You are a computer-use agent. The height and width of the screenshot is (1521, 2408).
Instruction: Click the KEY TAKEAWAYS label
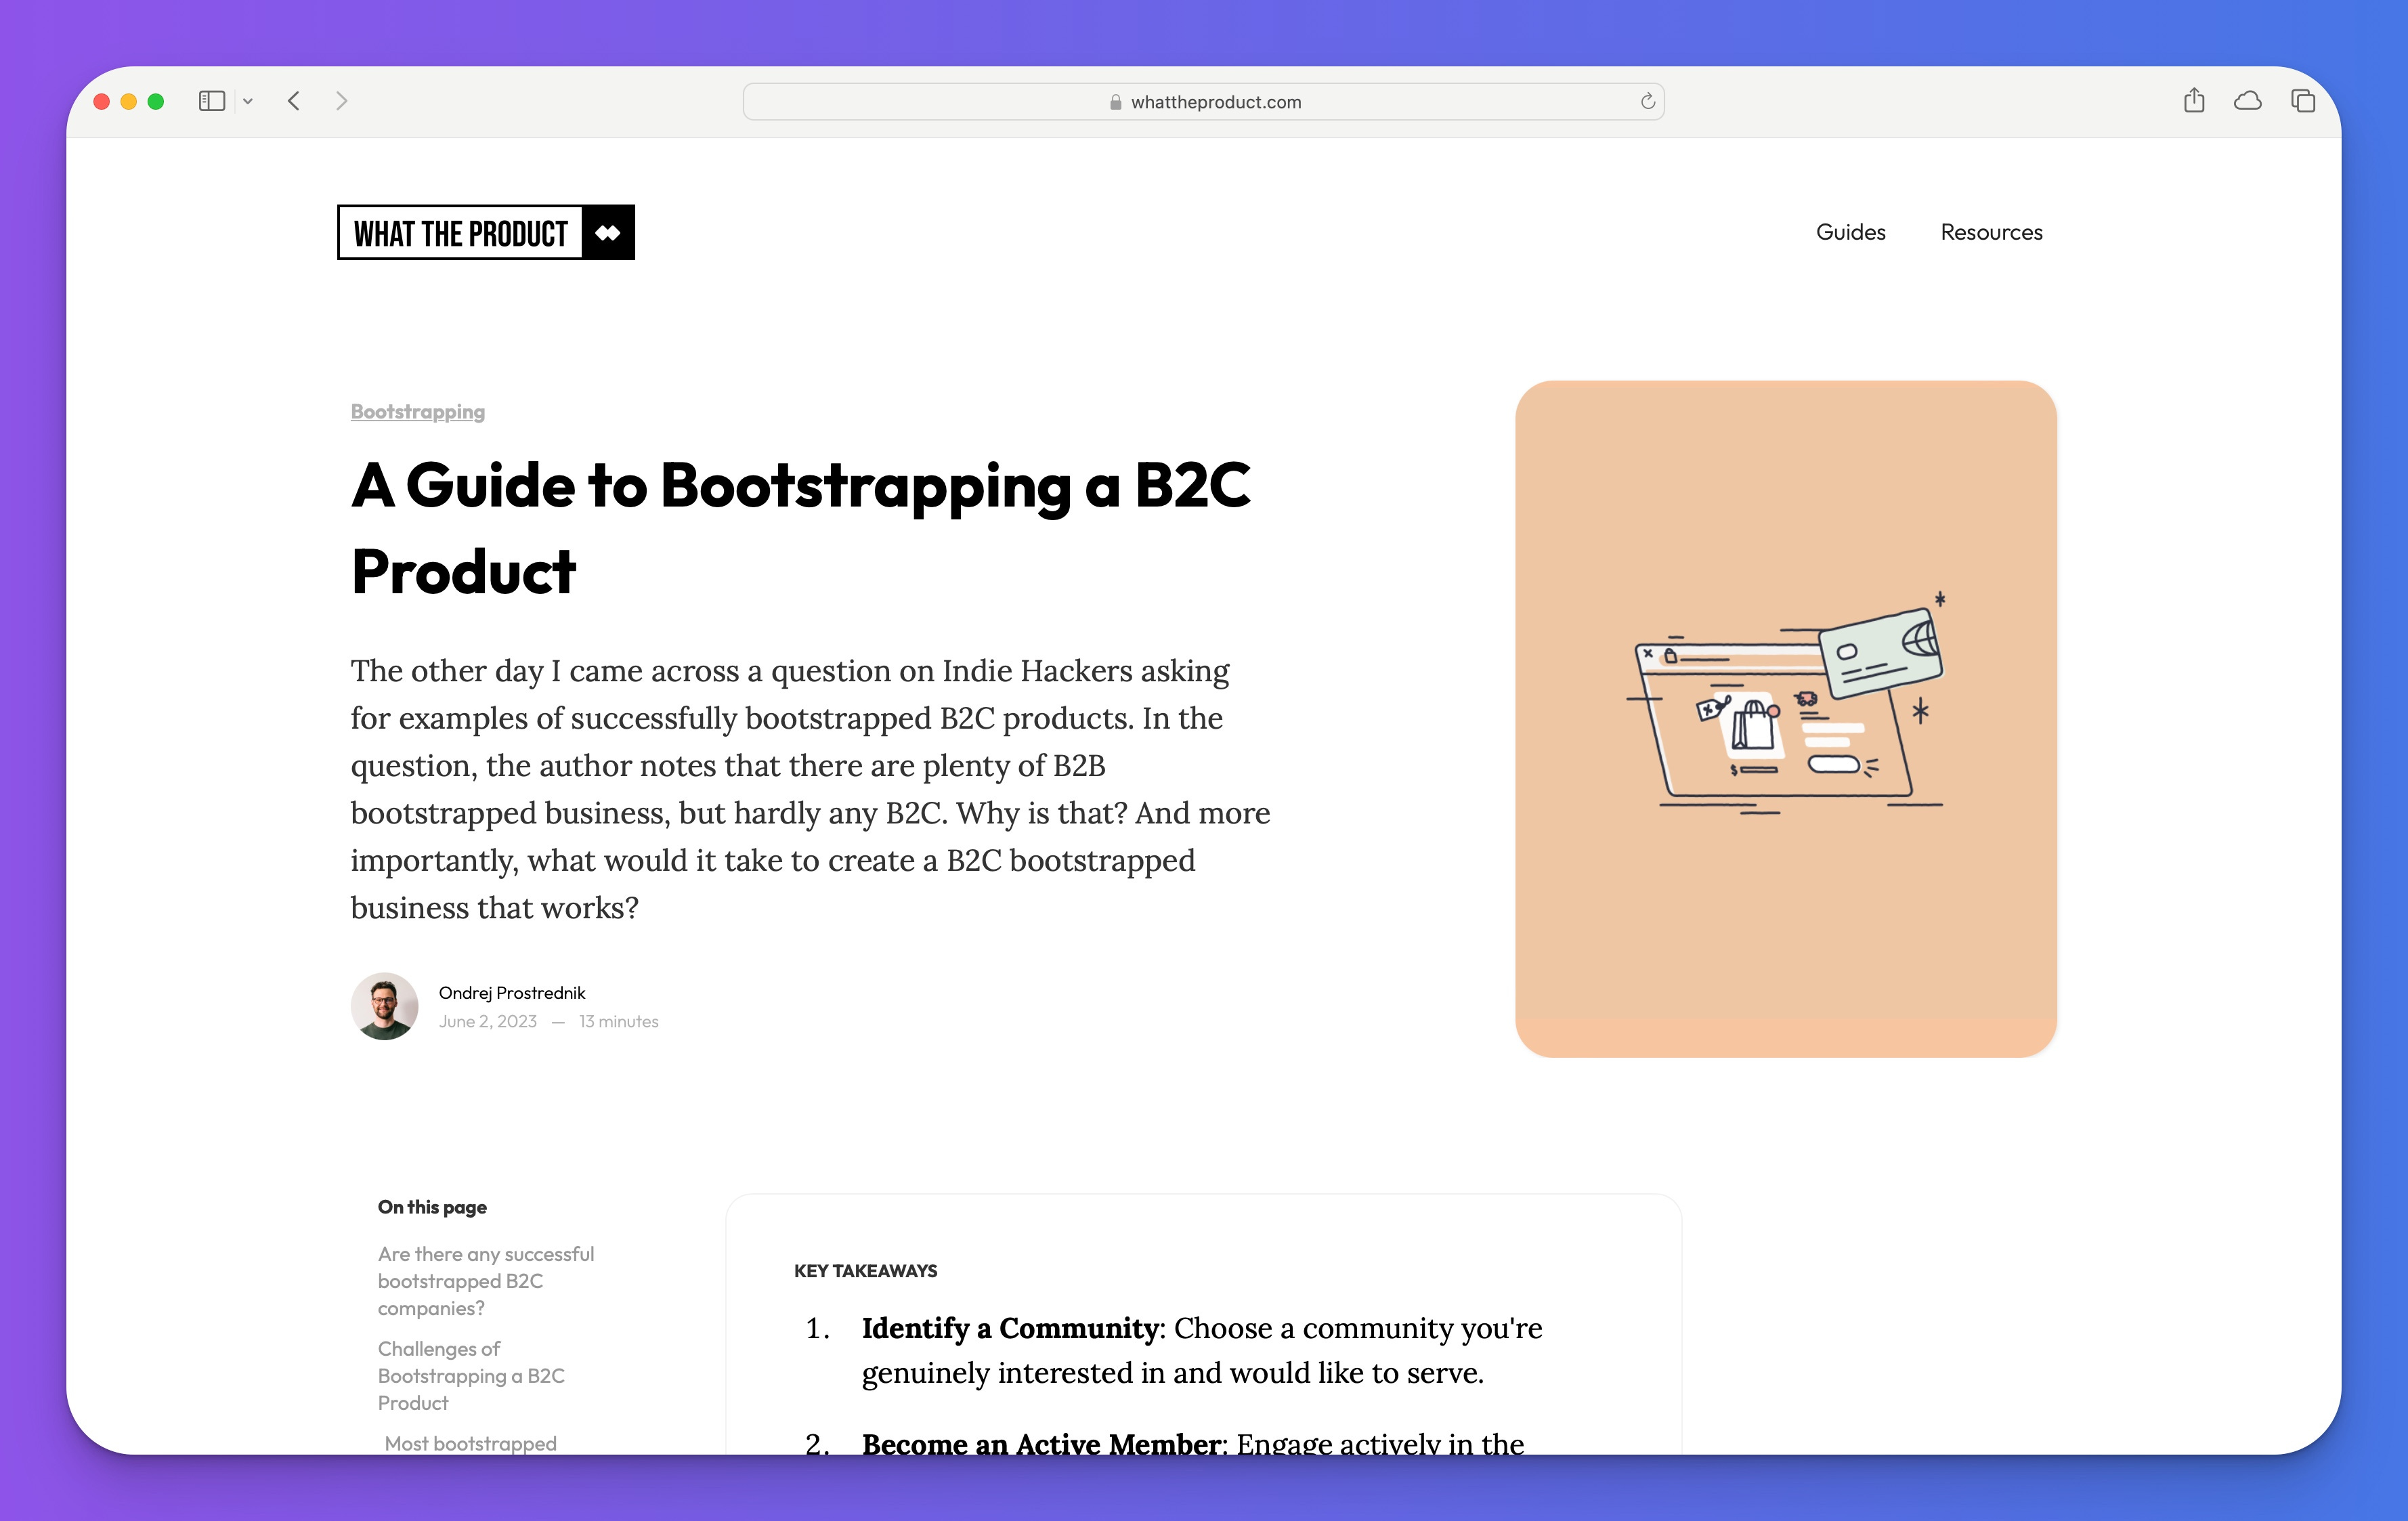[865, 1271]
